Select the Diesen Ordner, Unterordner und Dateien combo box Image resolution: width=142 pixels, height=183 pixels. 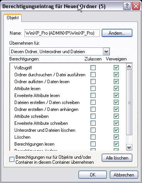pos(60,52)
